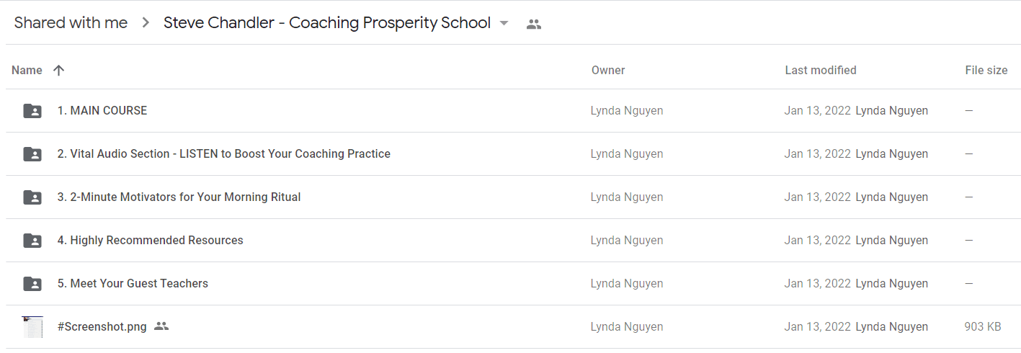Open the Coaching Prosperity School folder dropdown arrow

[x=504, y=23]
